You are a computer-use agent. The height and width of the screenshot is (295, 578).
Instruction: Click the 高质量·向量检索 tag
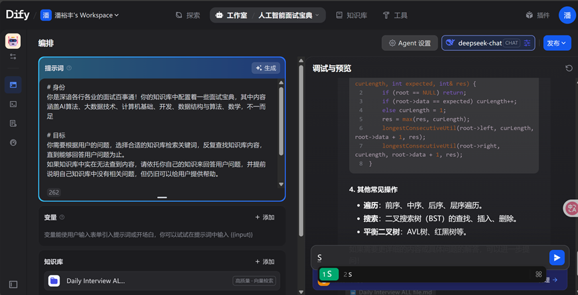(254, 281)
